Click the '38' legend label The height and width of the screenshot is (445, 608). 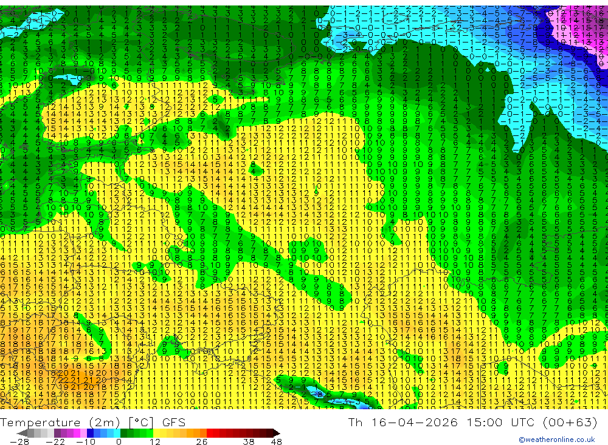click(249, 442)
